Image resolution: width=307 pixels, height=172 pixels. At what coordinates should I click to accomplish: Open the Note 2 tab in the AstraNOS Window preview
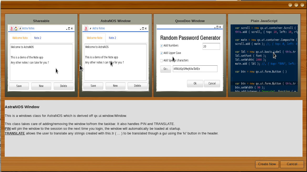tap(112, 38)
